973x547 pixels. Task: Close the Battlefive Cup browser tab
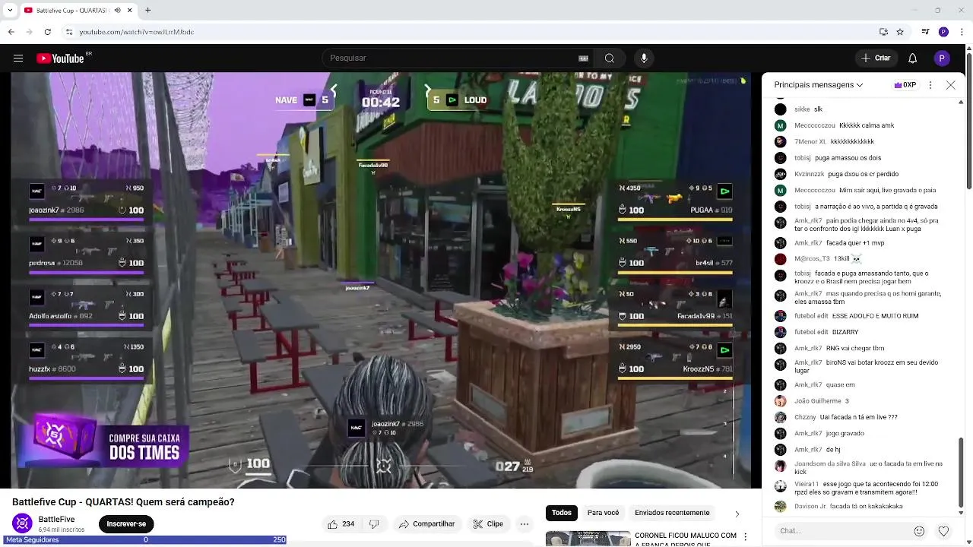point(130,11)
